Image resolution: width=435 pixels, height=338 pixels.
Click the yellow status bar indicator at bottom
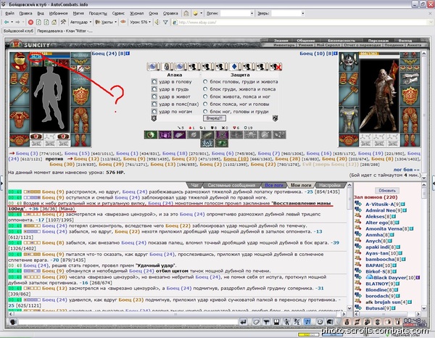click(x=309, y=335)
